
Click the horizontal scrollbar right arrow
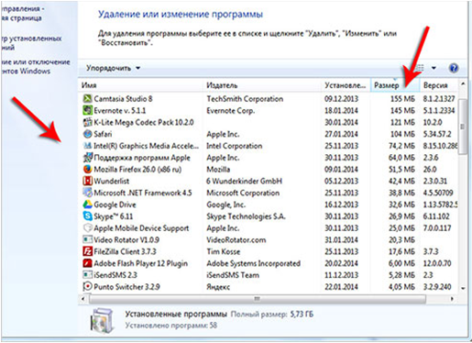452,299
